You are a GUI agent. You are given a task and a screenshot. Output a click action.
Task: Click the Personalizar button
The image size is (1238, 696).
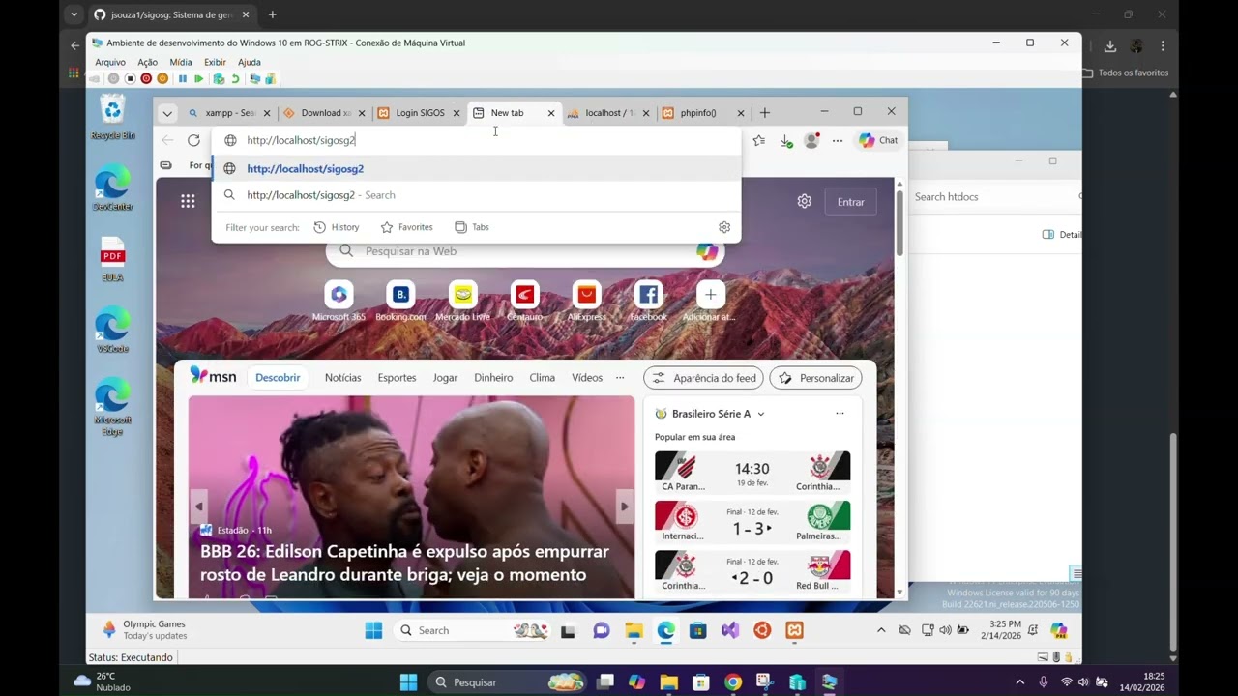click(x=815, y=378)
